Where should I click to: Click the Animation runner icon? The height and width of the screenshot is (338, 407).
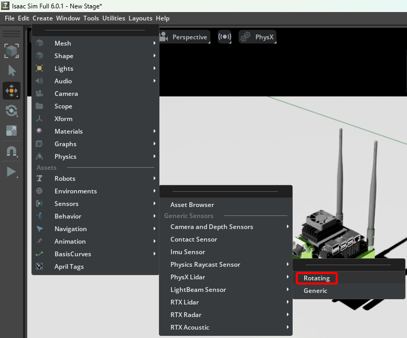coord(39,241)
